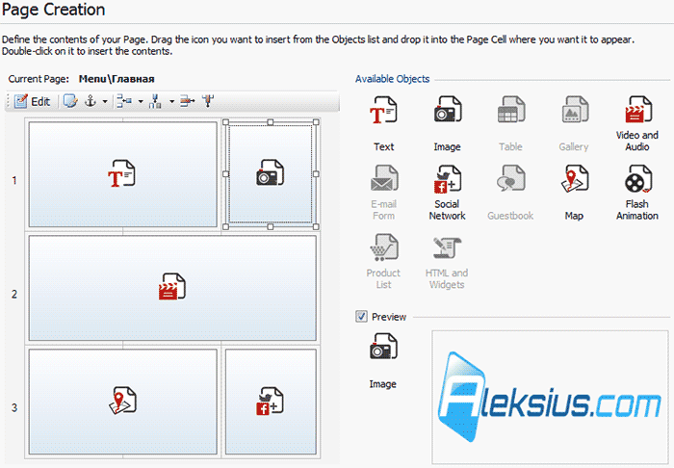The image size is (674, 468).
Task: Select the text cell in row 1
Action: click(123, 174)
